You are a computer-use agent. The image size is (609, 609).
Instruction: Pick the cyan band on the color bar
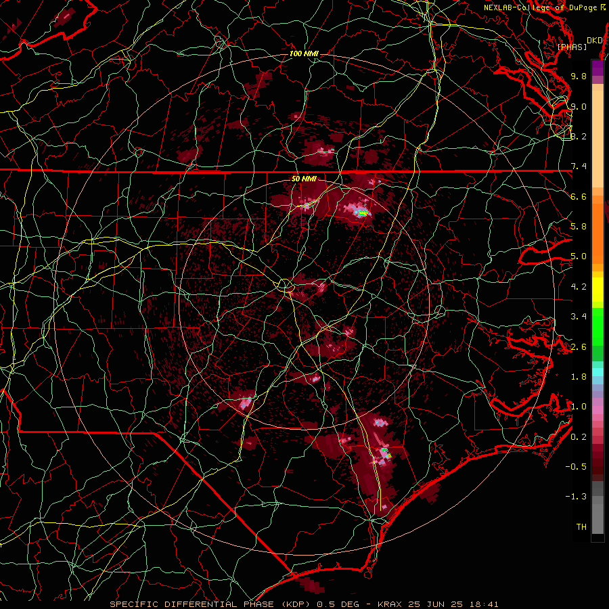(597, 372)
